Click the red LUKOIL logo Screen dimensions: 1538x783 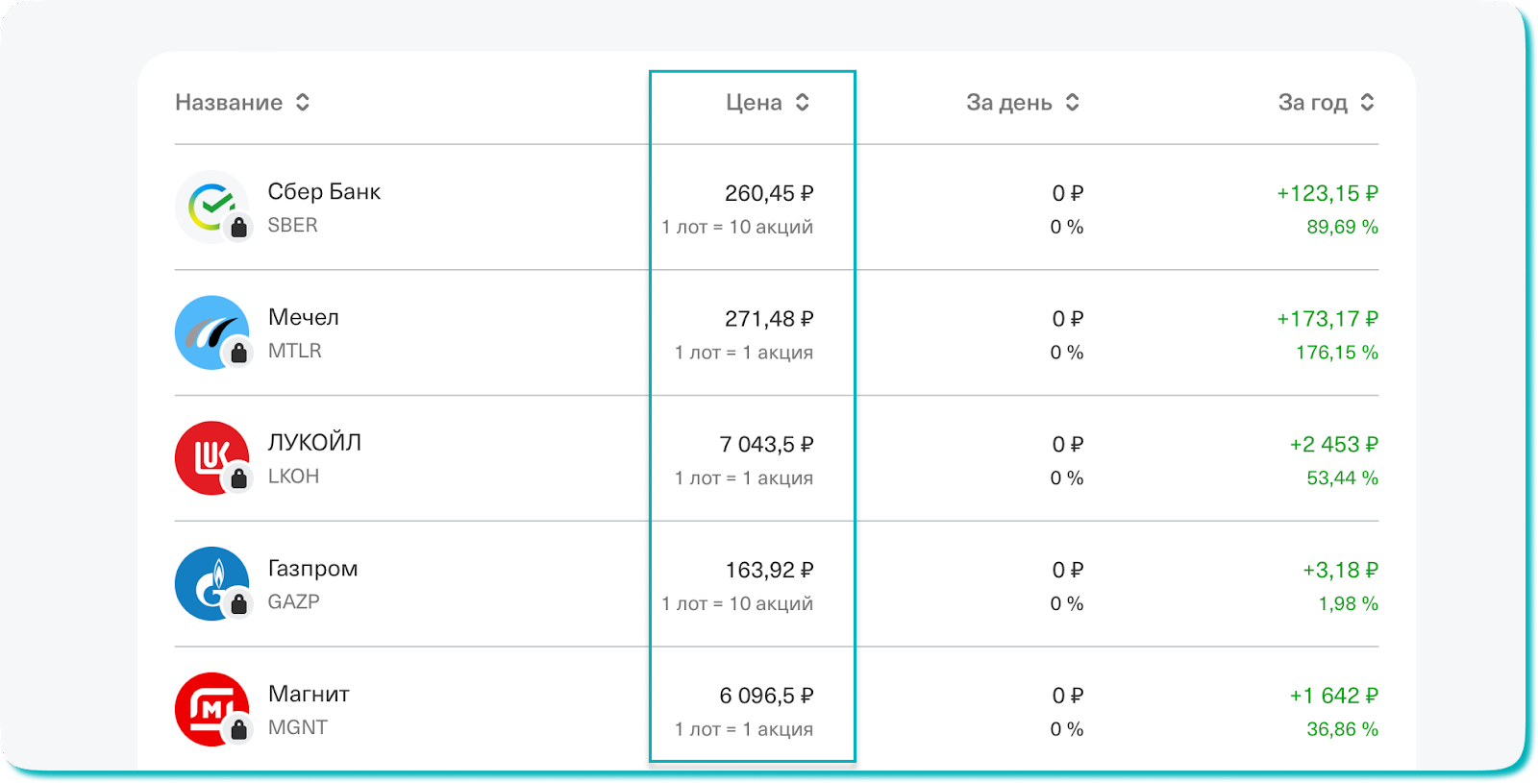[210, 457]
